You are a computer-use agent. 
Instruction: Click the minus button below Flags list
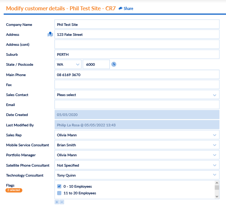tap(62, 202)
